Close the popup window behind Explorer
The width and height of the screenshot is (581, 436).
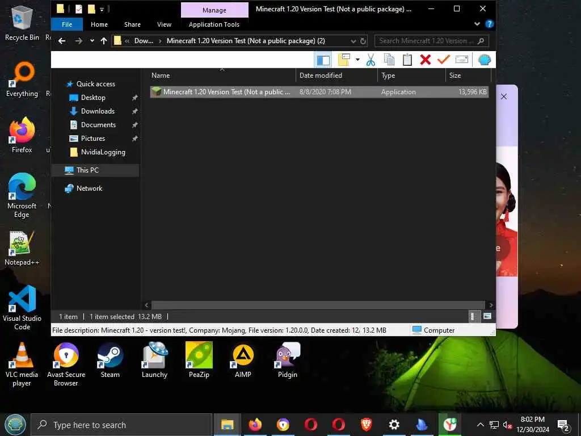pyautogui.click(x=504, y=97)
